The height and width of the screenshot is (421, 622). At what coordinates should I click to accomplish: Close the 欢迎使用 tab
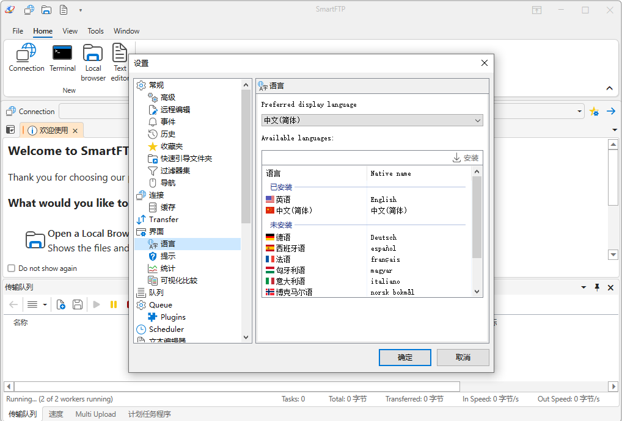(x=75, y=131)
